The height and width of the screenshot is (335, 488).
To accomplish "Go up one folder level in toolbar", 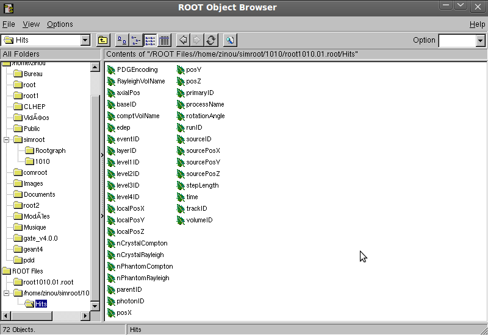I will pyautogui.click(x=103, y=40).
